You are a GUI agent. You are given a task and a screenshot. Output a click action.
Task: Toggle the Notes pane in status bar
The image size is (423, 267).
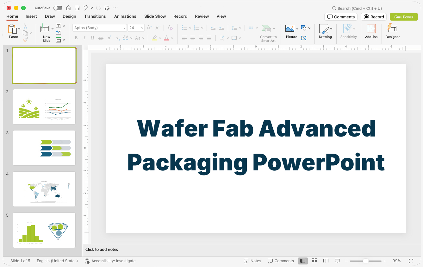click(252, 261)
